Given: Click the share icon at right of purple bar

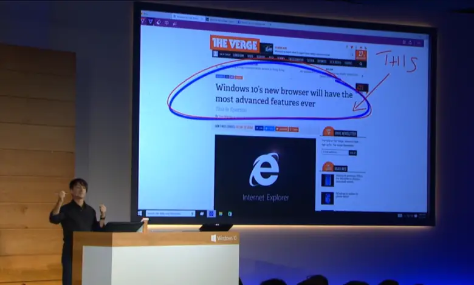Looking at the screenshot, I should [410, 42].
